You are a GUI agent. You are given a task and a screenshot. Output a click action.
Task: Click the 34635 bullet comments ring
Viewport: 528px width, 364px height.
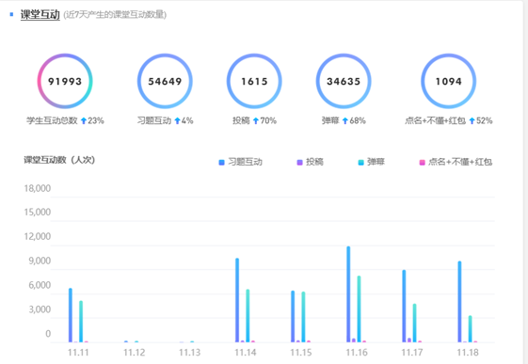coord(344,81)
